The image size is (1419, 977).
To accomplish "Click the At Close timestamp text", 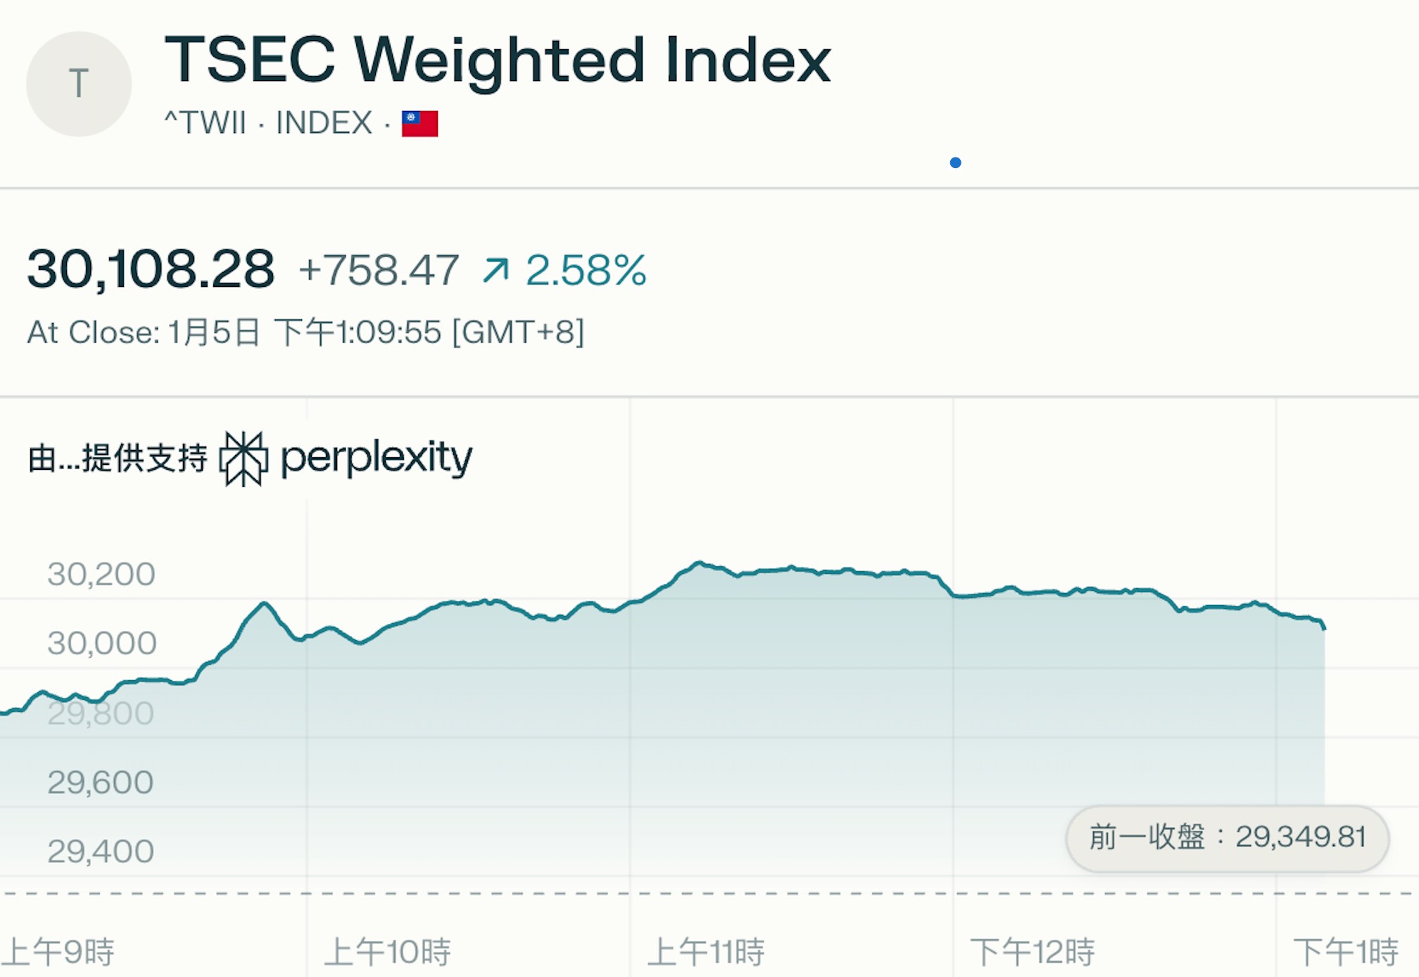I will click(x=305, y=332).
